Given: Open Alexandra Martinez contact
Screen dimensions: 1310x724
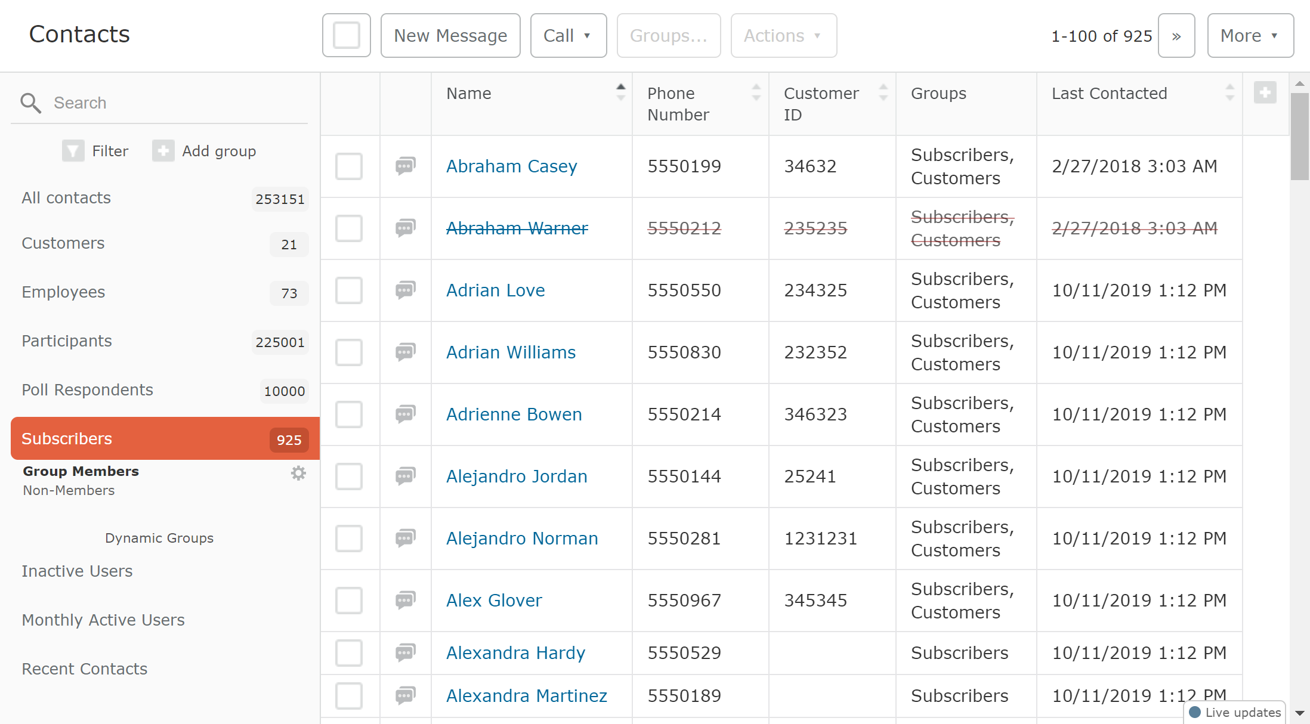Looking at the screenshot, I should [x=527, y=695].
